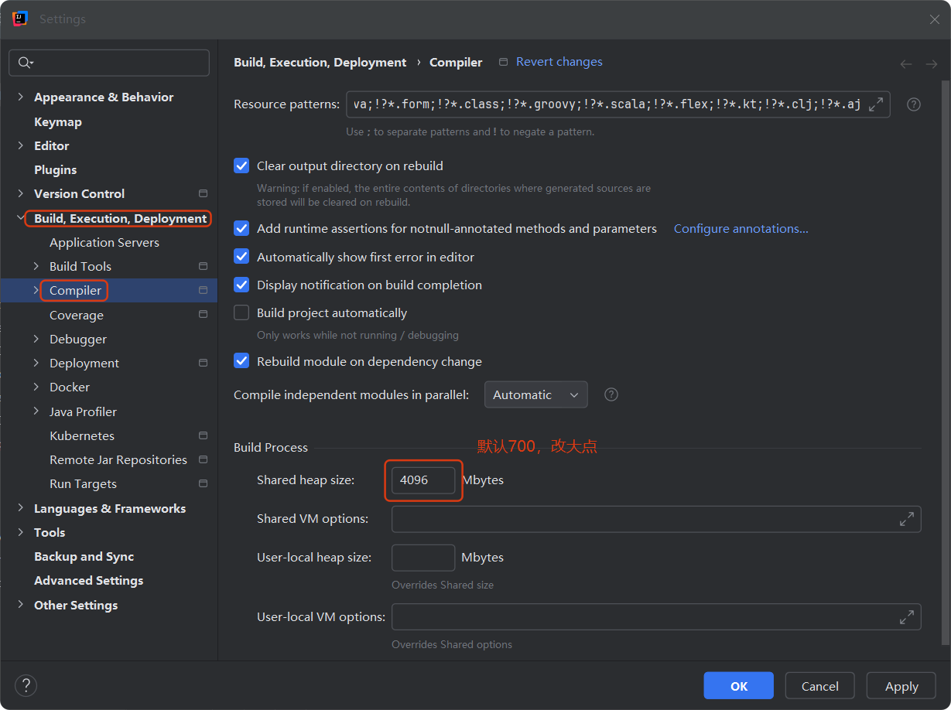
Task: Open the Plugins settings page
Action: pyautogui.click(x=56, y=169)
